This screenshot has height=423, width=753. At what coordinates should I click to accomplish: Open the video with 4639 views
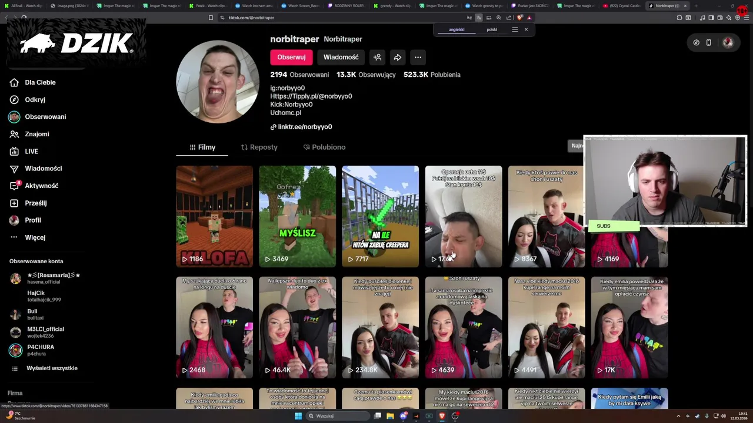[x=464, y=327]
